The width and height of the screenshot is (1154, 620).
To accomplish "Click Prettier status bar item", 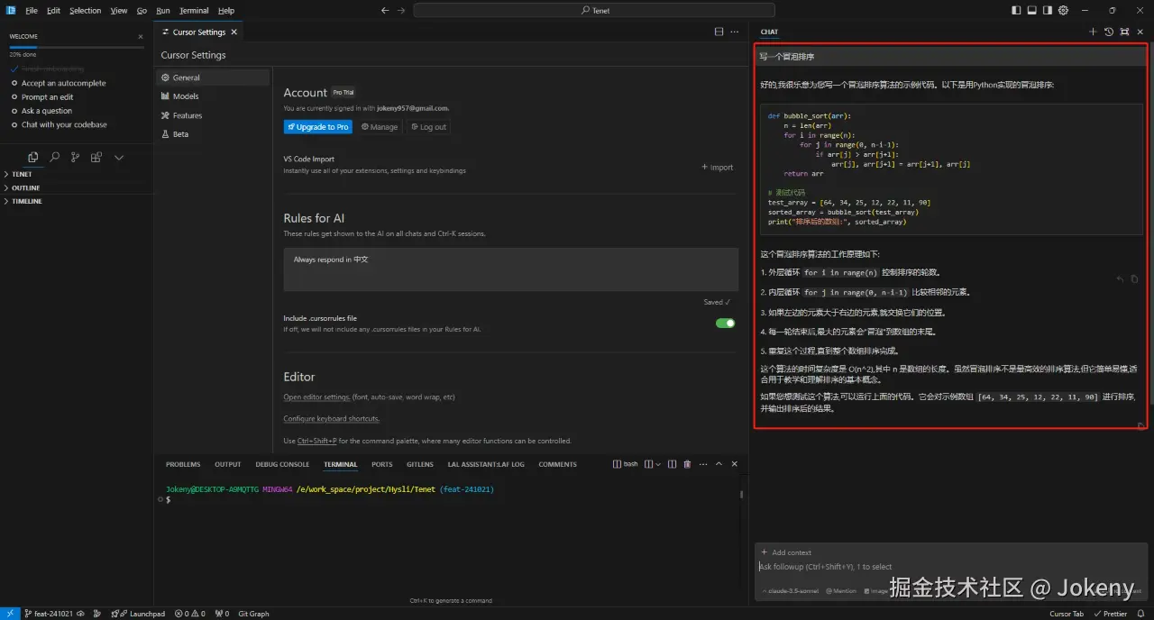I will 1110,614.
